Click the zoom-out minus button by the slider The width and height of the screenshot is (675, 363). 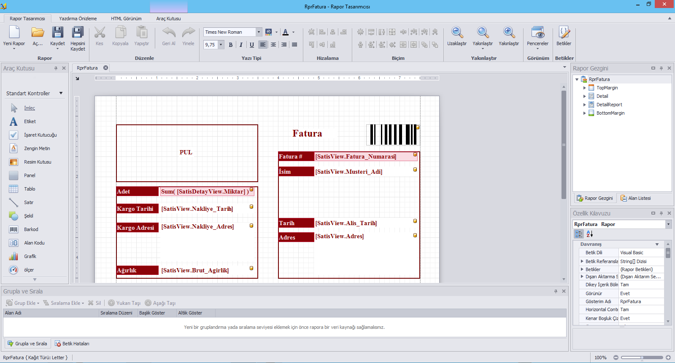(x=616, y=358)
